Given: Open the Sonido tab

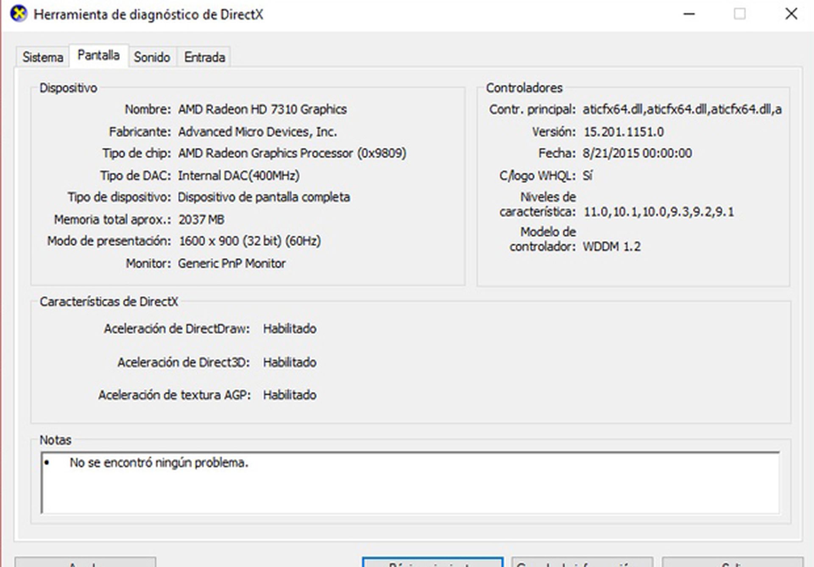Looking at the screenshot, I should point(152,56).
